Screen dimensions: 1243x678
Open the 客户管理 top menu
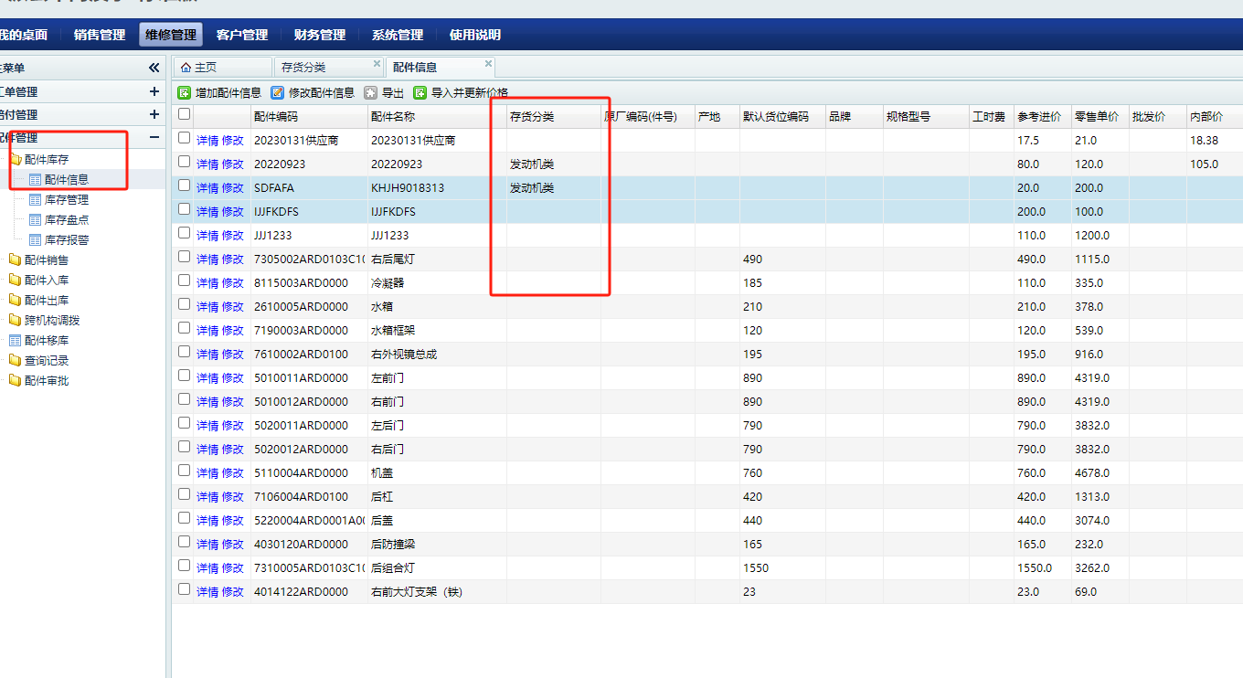pos(242,35)
